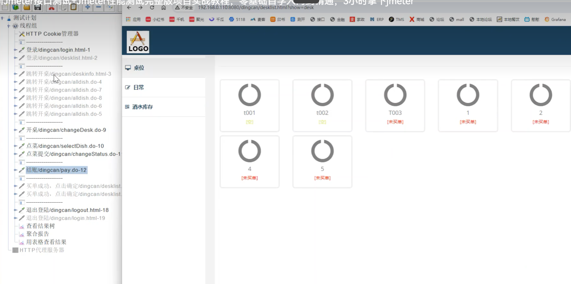Collapse the 线程组 tree node
Screen dimensions: 571x284
9,26
